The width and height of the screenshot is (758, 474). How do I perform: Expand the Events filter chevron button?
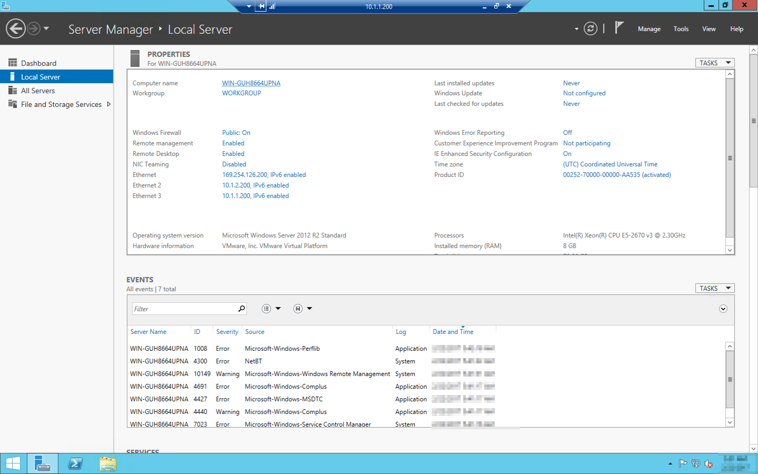coord(723,309)
